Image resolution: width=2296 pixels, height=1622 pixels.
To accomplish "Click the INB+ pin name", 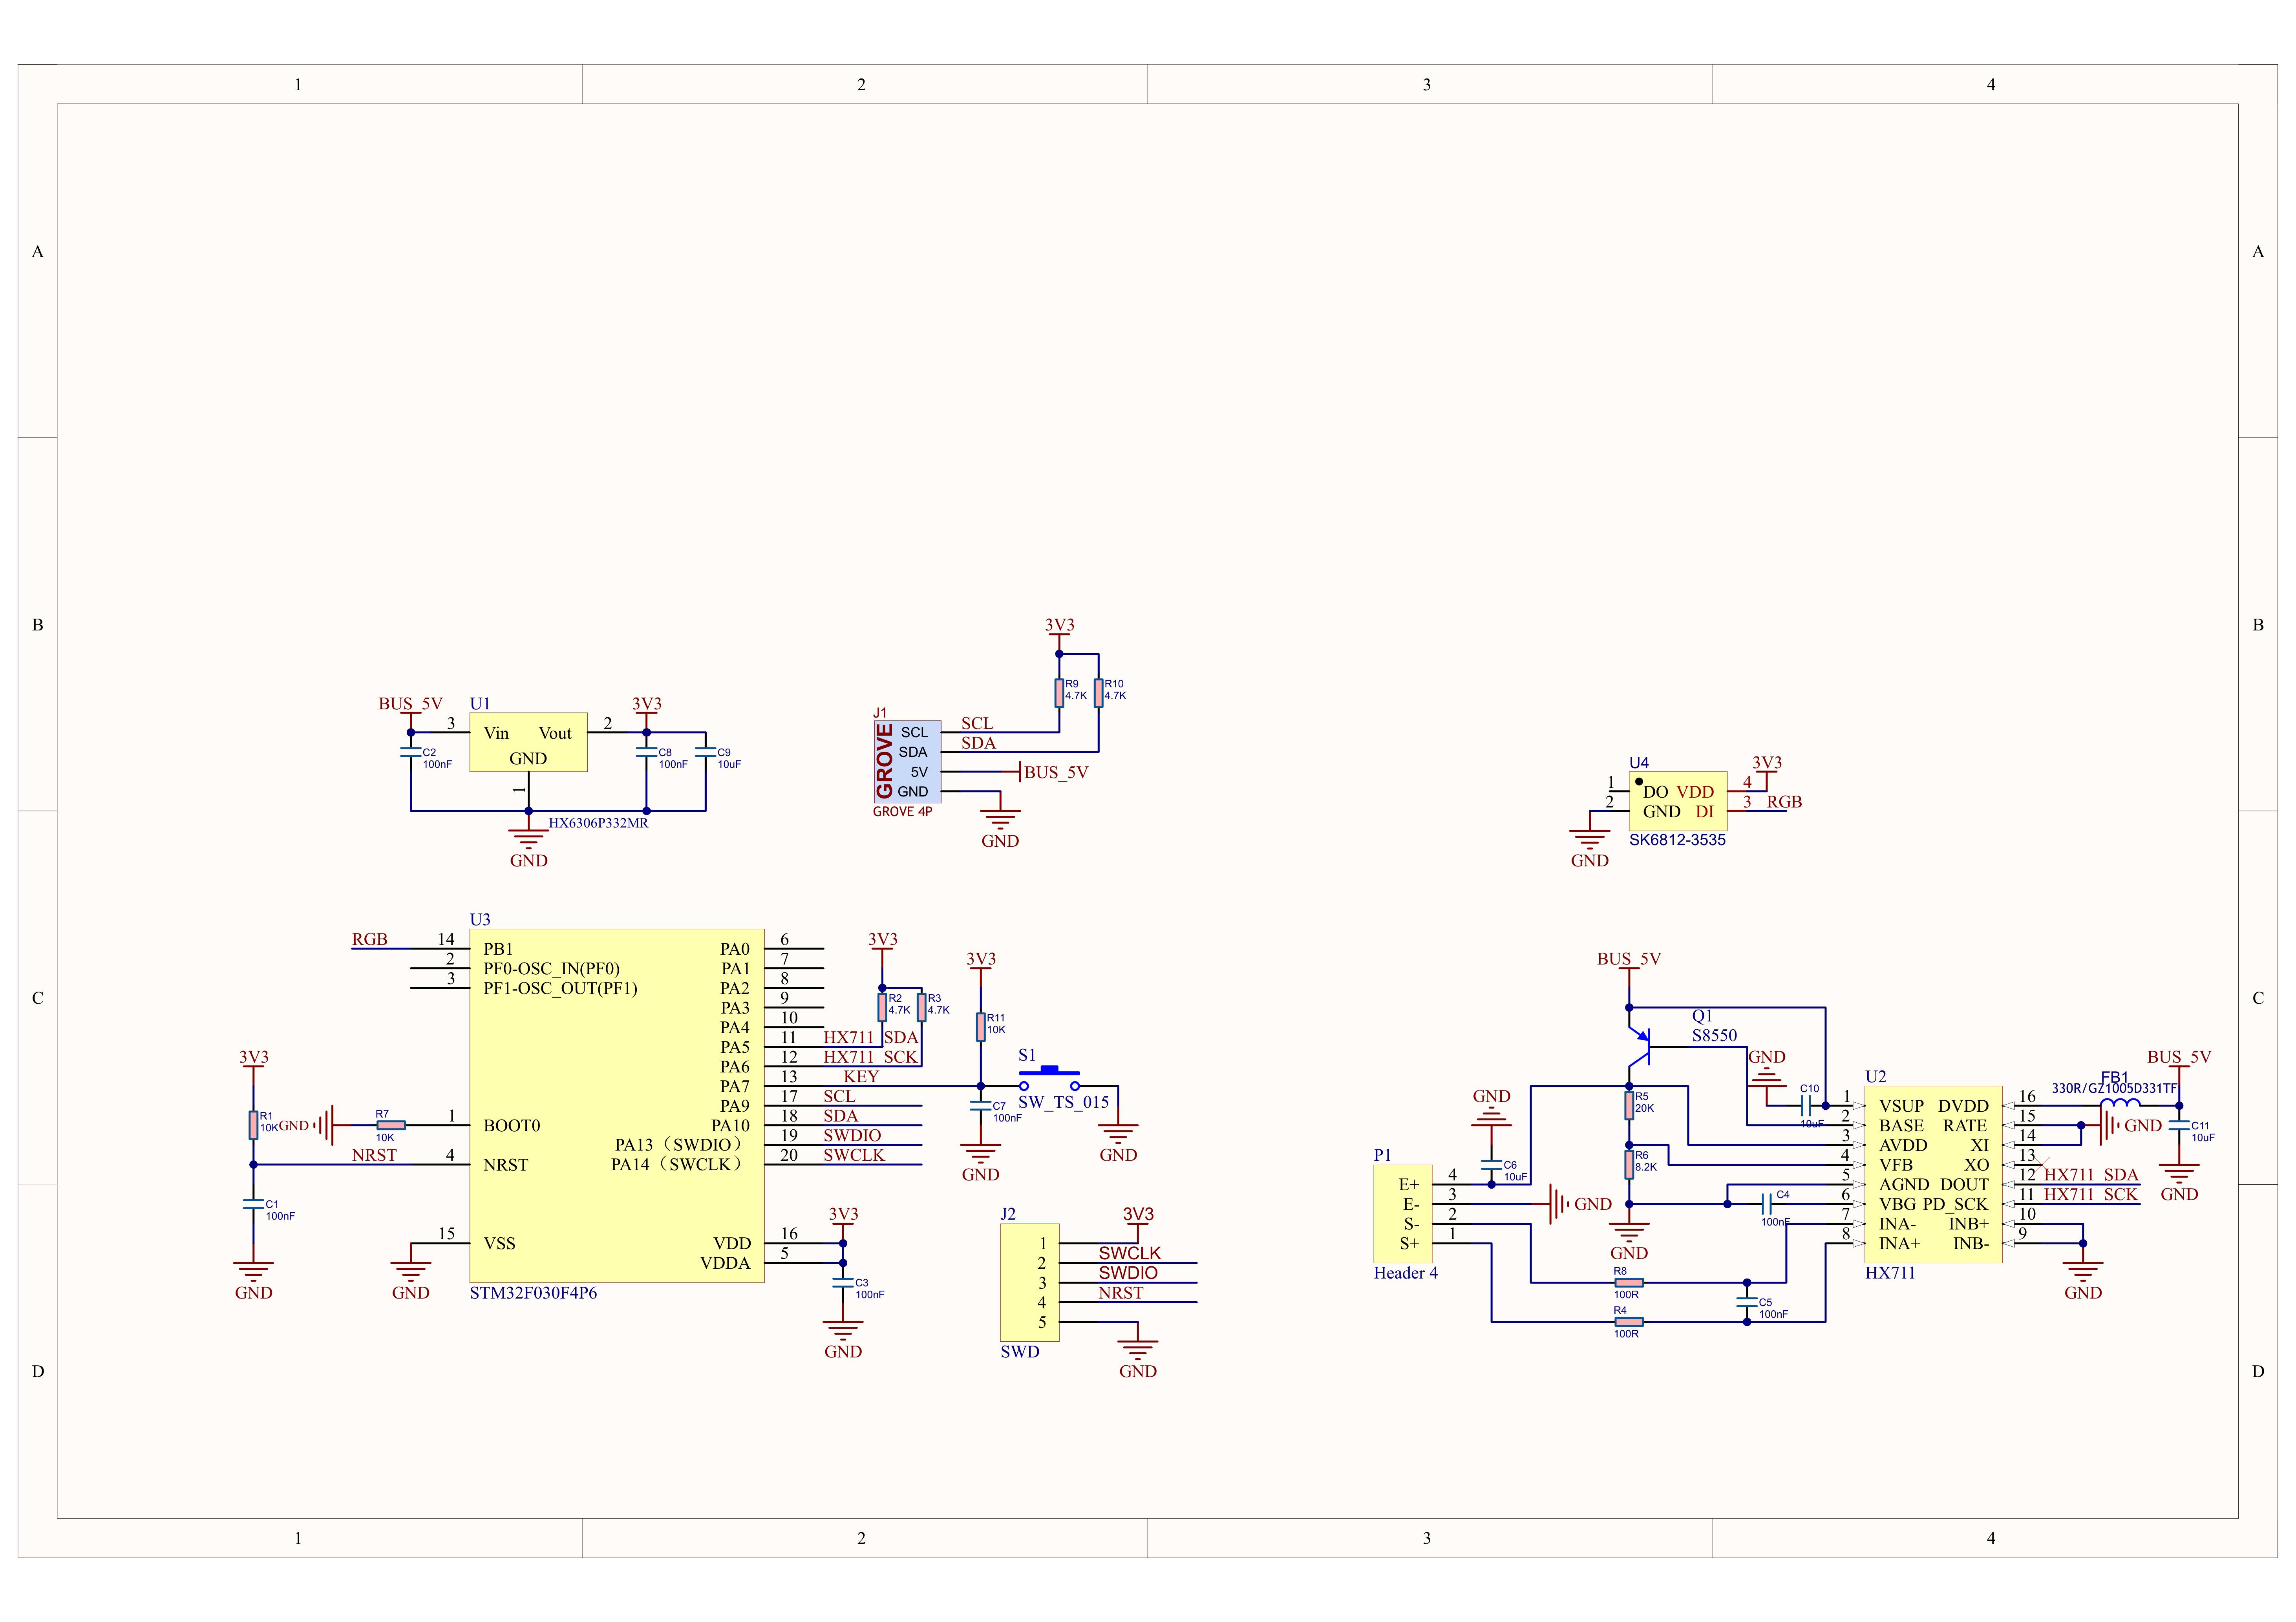I will pyautogui.click(x=1968, y=1223).
